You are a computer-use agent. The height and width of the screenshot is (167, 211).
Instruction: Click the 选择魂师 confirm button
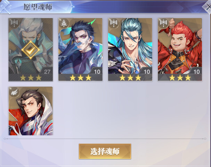[x=105, y=151]
